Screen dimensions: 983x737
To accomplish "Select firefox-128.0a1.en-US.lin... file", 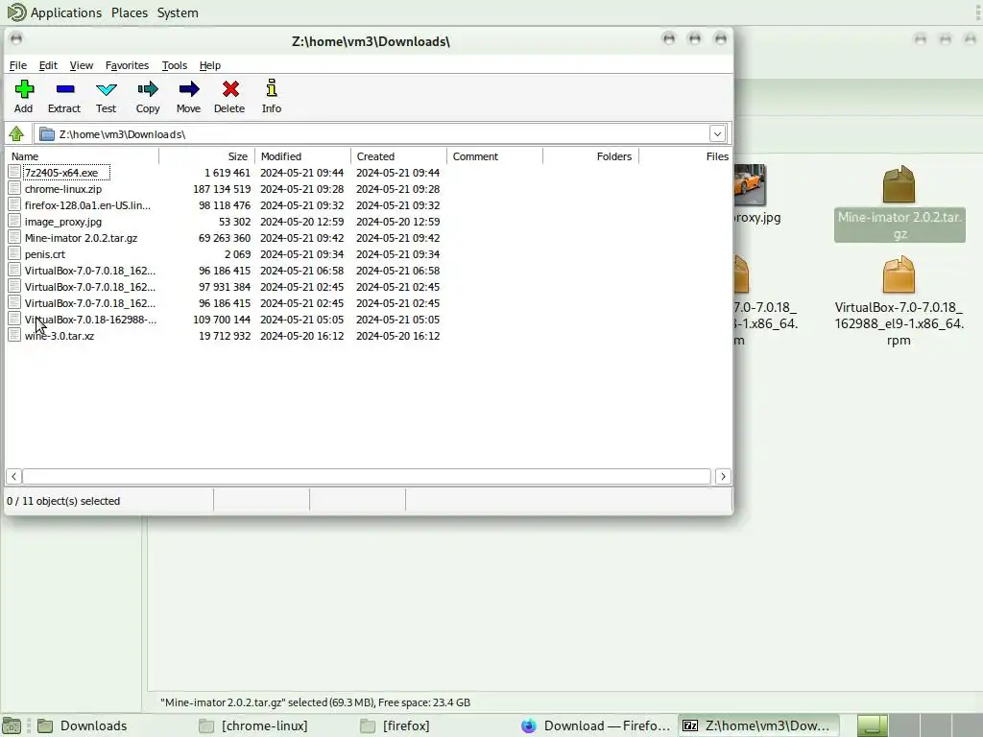I will (87, 205).
